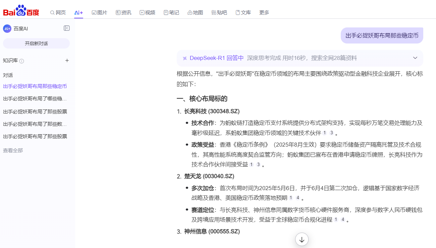Click the 对话 section label
This screenshot has width=436, height=248.
8,75
